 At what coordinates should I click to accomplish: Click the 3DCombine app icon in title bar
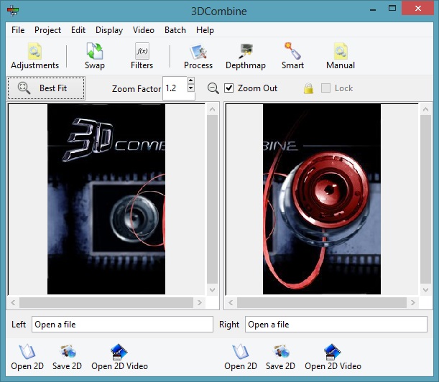coord(13,11)
